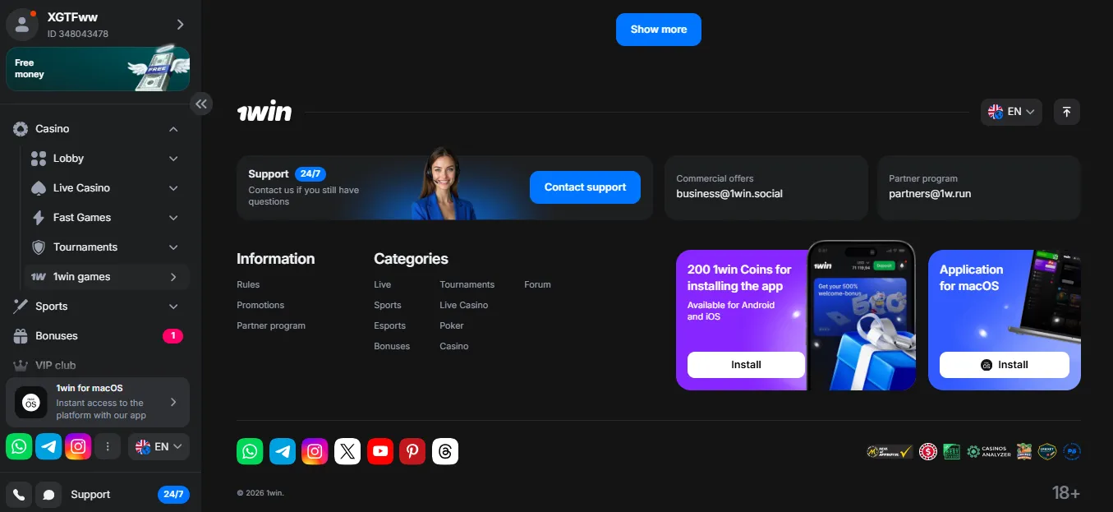The width and height of the screenshot is (1113, 512).
Task: Click the YouTube icon in footer
Action: click(x=380, y=451)
